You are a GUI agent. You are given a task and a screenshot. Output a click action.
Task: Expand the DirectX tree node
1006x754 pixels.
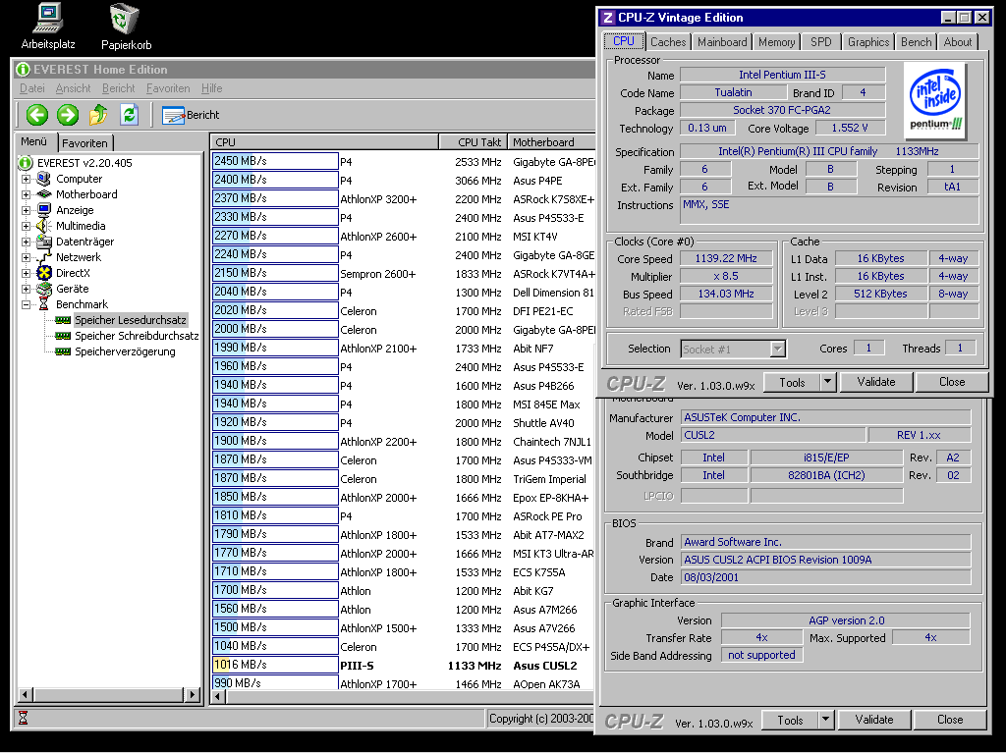point(27,273)
